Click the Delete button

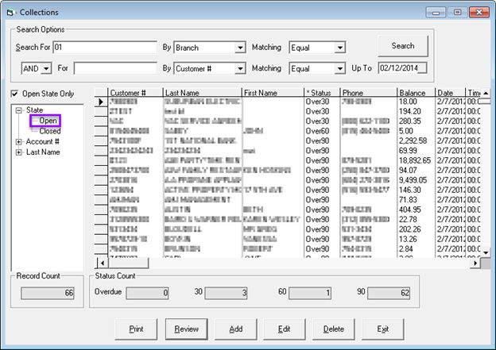333,329
